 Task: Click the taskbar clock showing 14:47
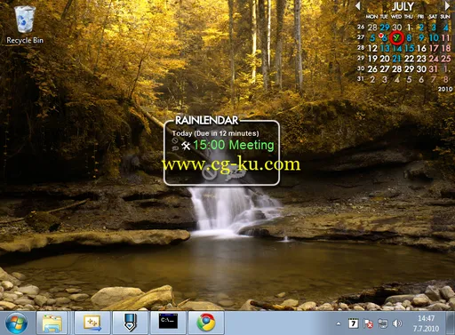(x=426, y=323)
